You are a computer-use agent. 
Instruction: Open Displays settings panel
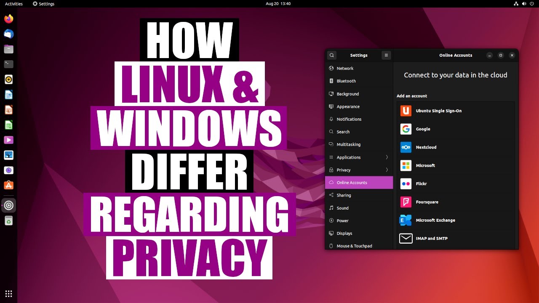(359, 233)
